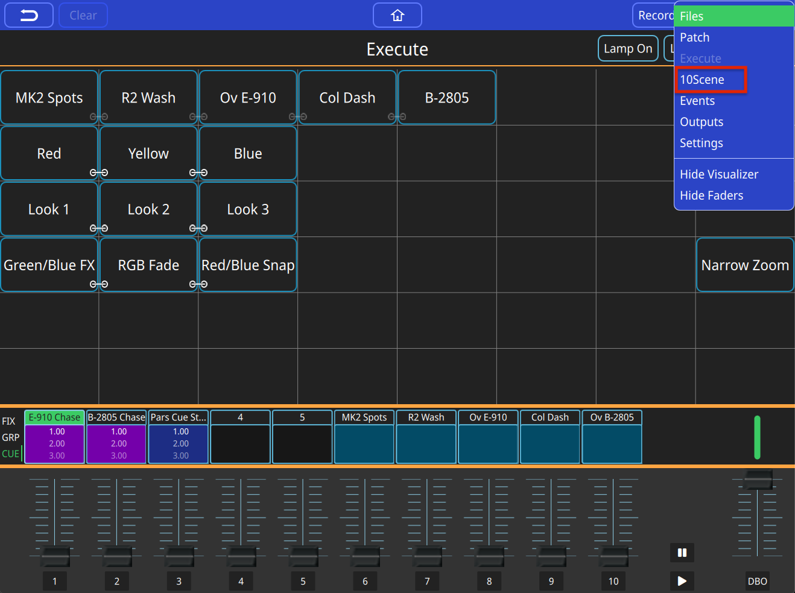Open the Outputs window
This screenshot has height=593, width=795.
[702, 121]
